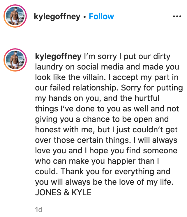Click the 1d timestamp below the caption
The height and width of the screenshot is (217, 187).
tap(38, 209)
